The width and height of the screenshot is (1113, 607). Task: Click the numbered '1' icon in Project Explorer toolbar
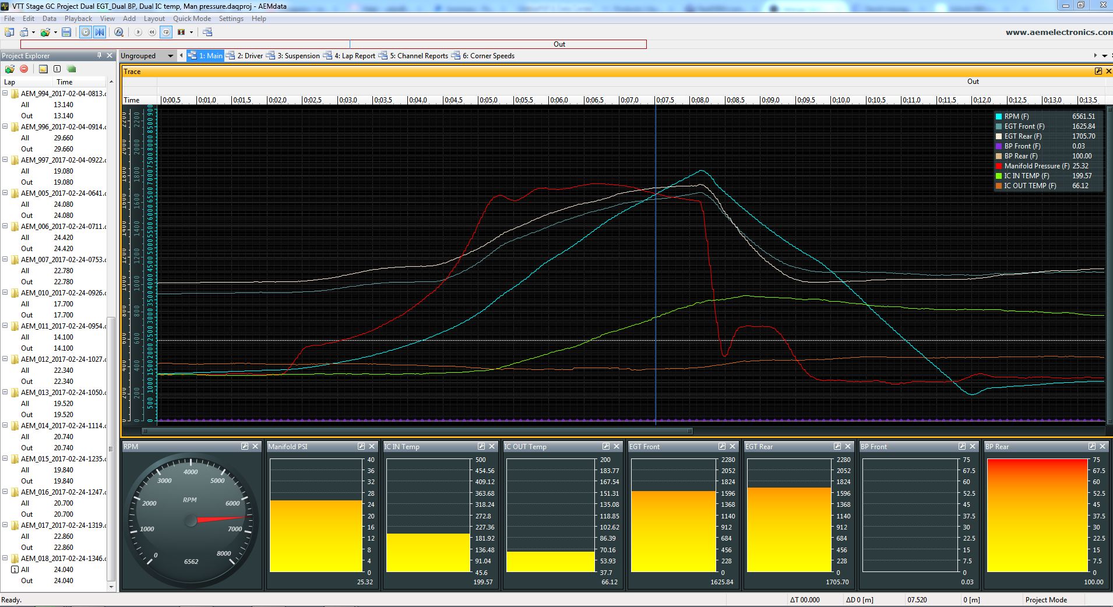tap(57, 69)
